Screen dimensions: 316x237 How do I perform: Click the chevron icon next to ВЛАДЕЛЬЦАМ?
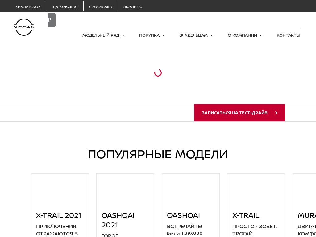pos(212,35)
